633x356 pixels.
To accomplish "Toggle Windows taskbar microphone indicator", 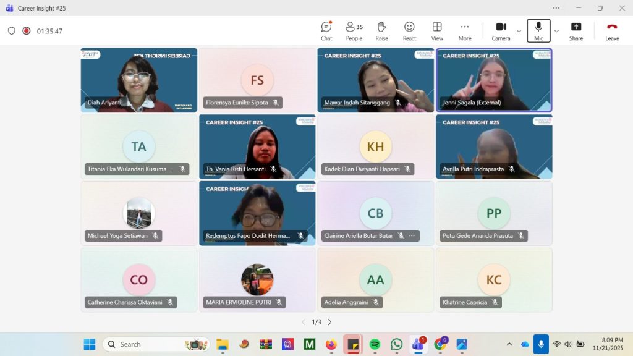I will [x=541, y=344].
